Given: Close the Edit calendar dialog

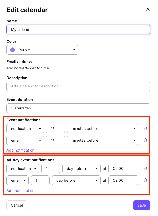Looking at the screenshot, I should (x=148, y=9).
